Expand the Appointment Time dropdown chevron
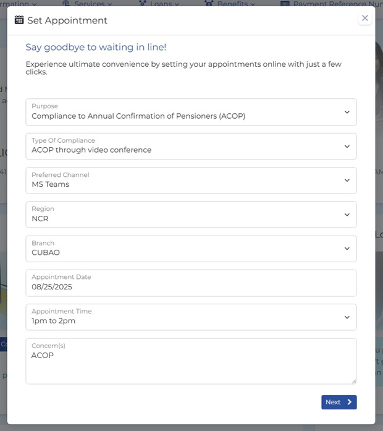 [347, 317]
